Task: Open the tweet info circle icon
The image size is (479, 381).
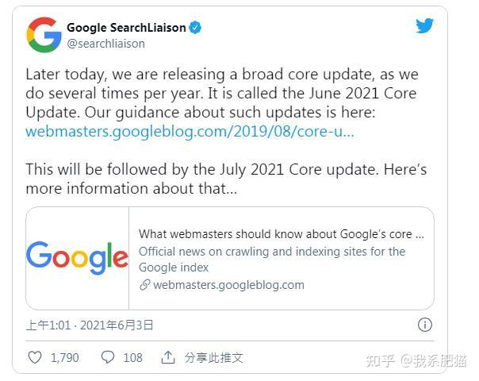Action: pos(425,325)
